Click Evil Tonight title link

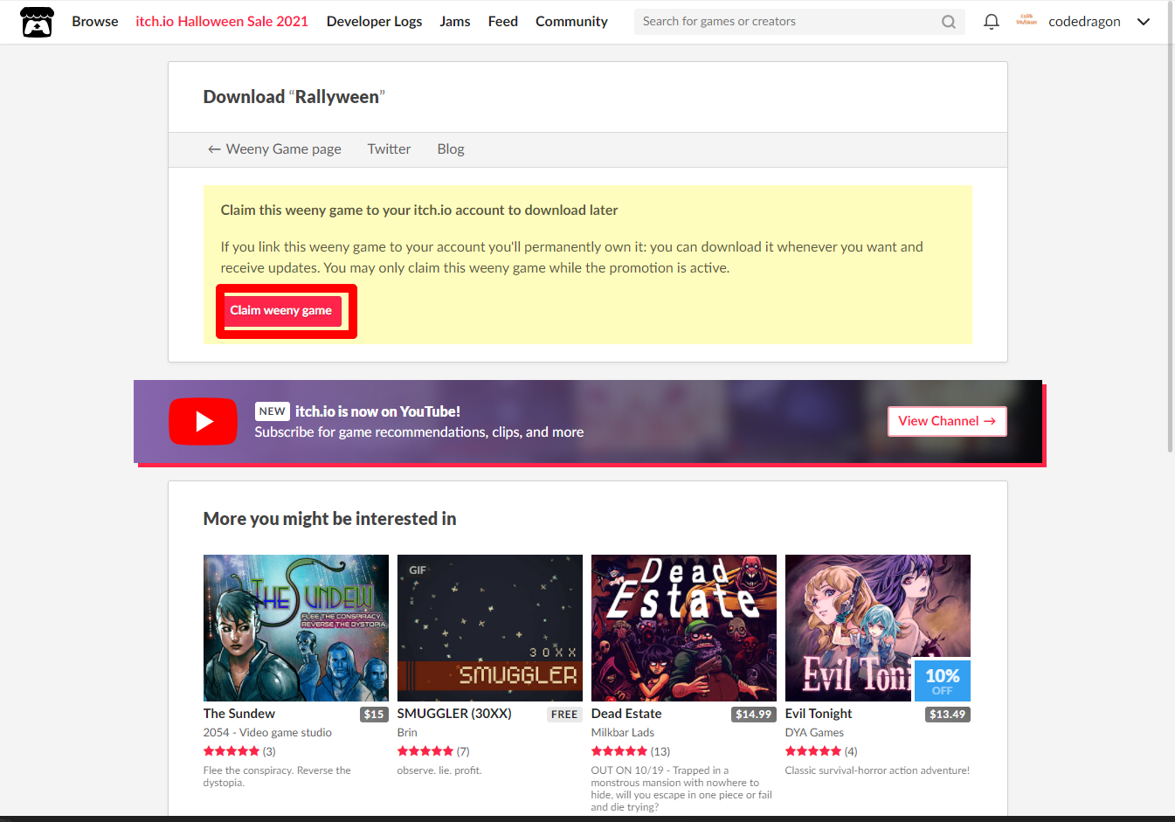[x=819, y=714]
